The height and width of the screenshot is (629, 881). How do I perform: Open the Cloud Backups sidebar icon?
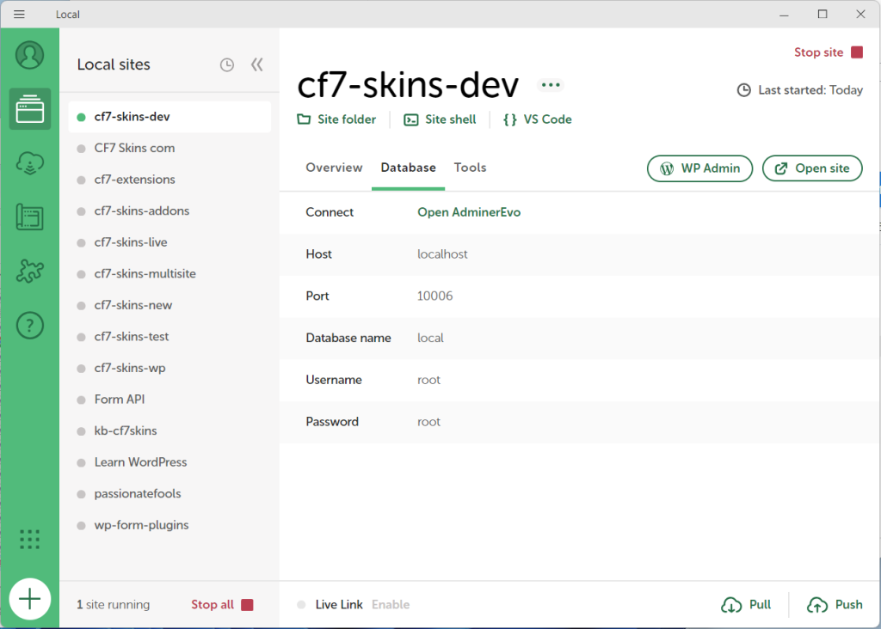pos(30,163)
